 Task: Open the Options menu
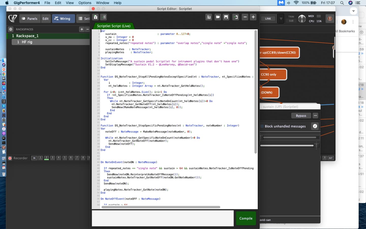pyautogui.click(x=85, y=3)
